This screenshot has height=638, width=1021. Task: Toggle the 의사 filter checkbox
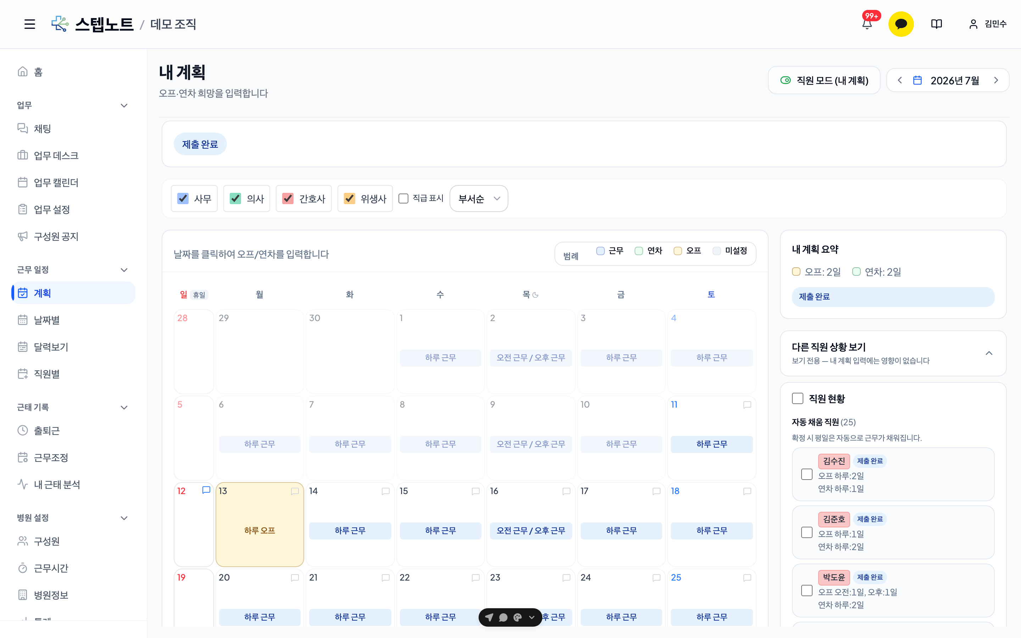[235, 198]
